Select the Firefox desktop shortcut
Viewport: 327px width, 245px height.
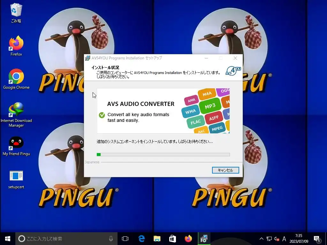pyautogui.click(x=16, y=46)
